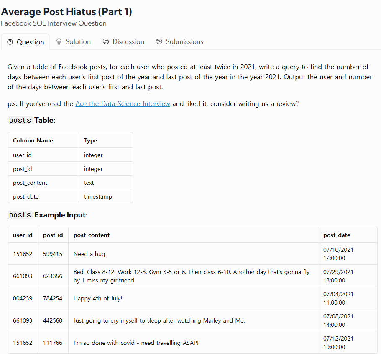The image size is (381, 354).
Task: Select the Type header cell
Action: pyautogui.click(x=106, y=140)
